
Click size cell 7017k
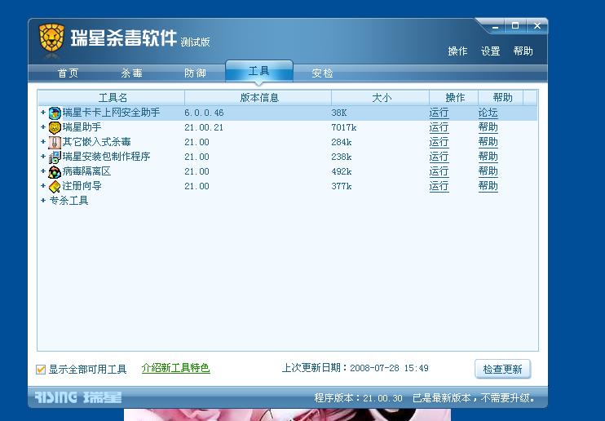click(x=344, y=127)
